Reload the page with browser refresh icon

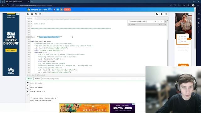tap(8, 5)
